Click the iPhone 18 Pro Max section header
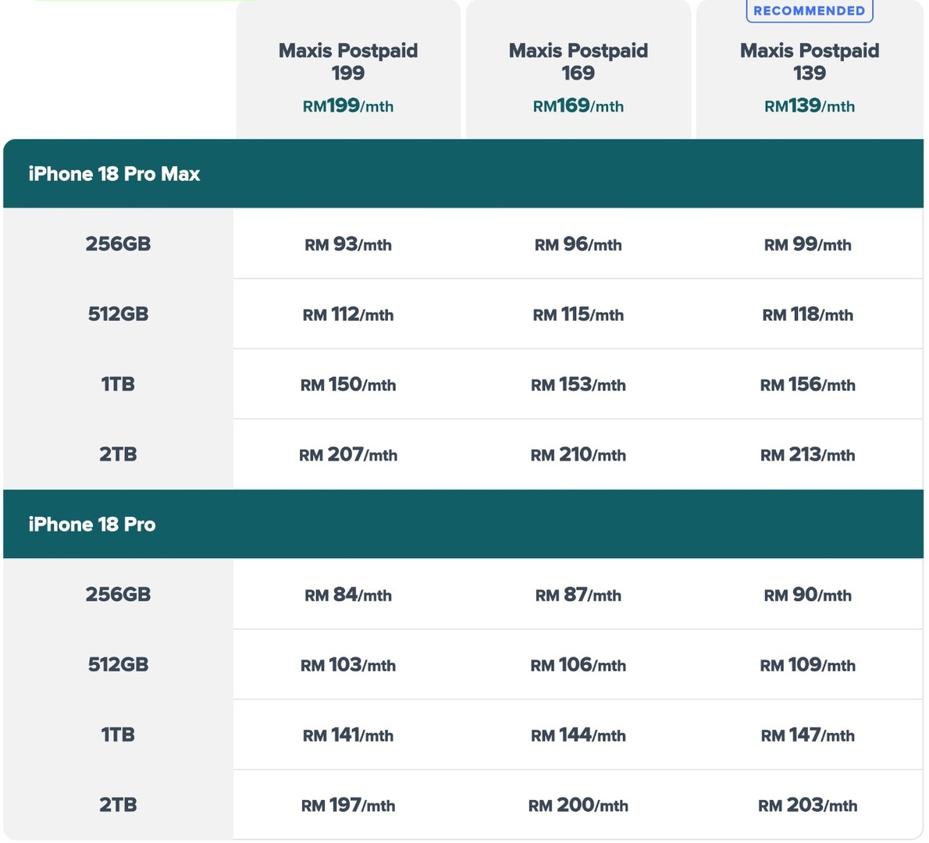Viewport: 929px width, 843px height. click(x=463, y=173)
